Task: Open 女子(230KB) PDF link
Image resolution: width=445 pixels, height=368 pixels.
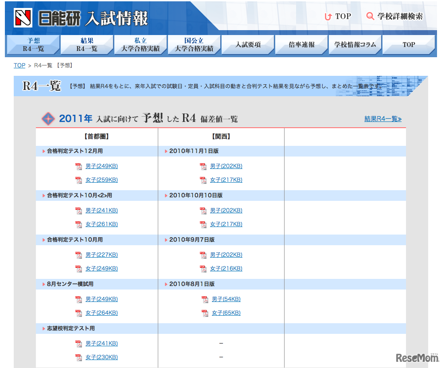Action: (x=101, y=357)
